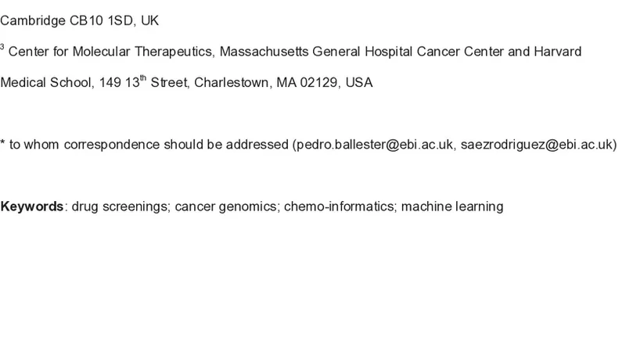Click 'Center for Molecular Therapeutics' text
This screenshot has width=626, height=352.
[x=110, y=52]
